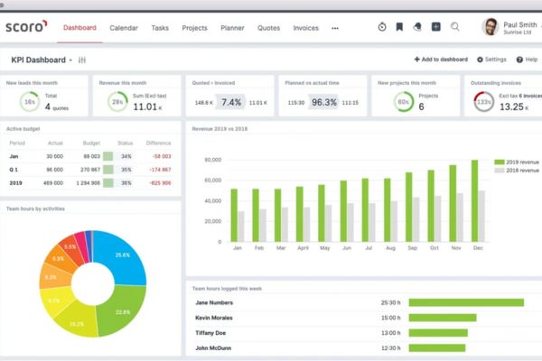Click the Scoro logo
Viewport: 542px width, 361px height.
(x=26, y=26)
